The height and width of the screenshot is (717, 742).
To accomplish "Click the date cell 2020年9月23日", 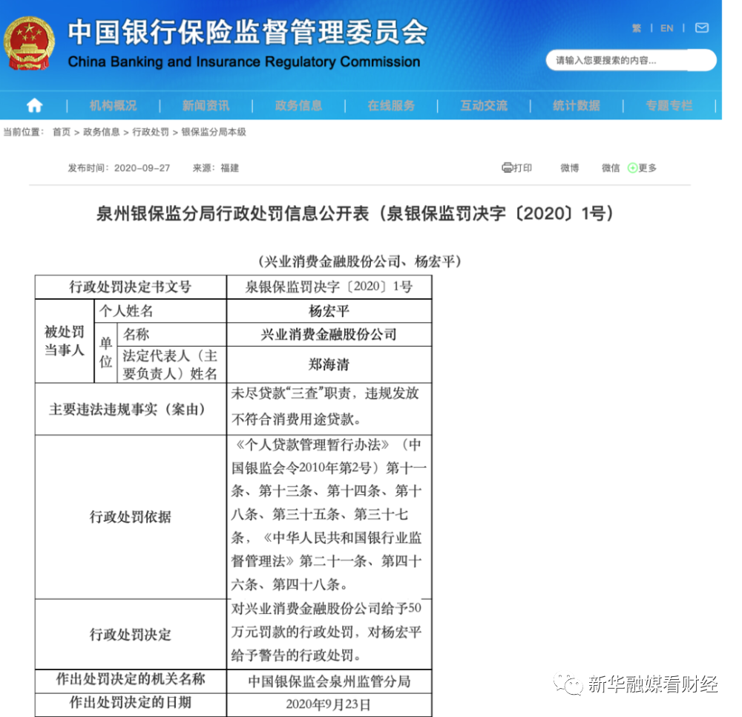I will (x=329, y=704).
